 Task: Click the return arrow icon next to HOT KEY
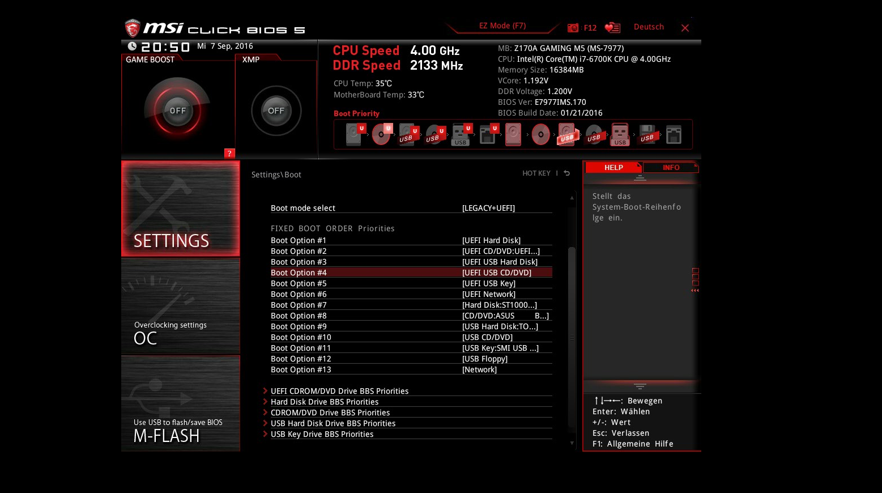[x=566, y=173]
